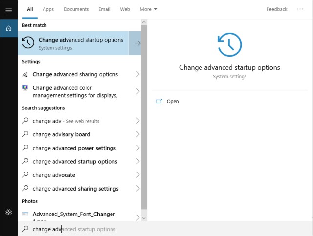Click the Feedback link

click(277, 9)
